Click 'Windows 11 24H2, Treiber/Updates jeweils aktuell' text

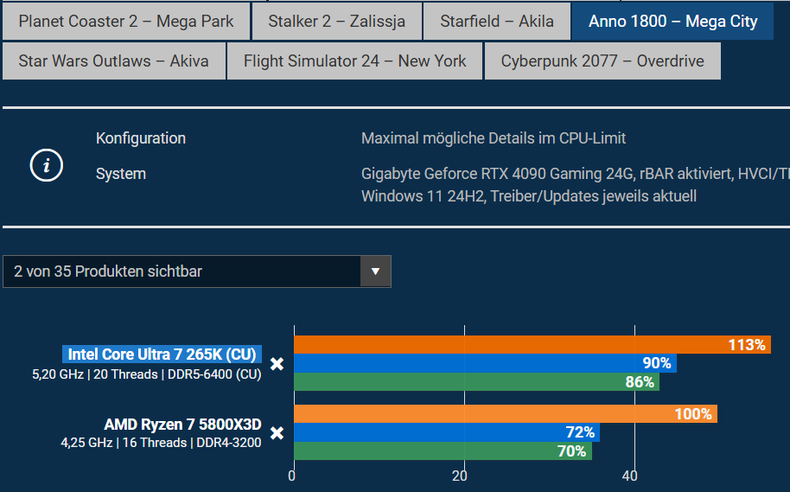tap(529, 196)
